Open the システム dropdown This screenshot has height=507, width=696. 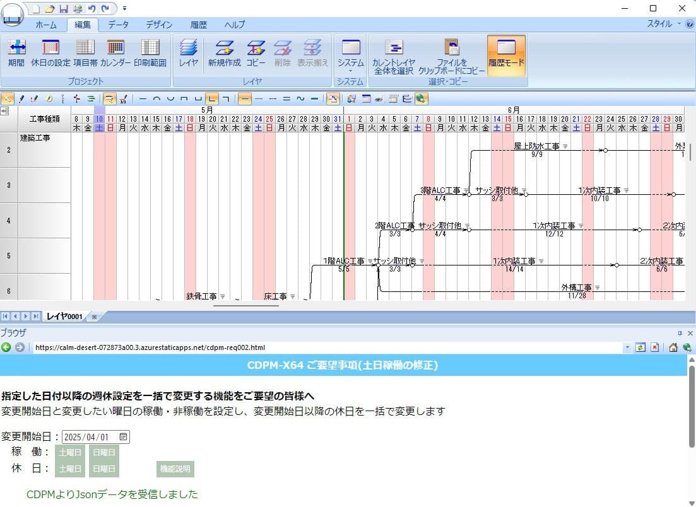pos(350,55)
